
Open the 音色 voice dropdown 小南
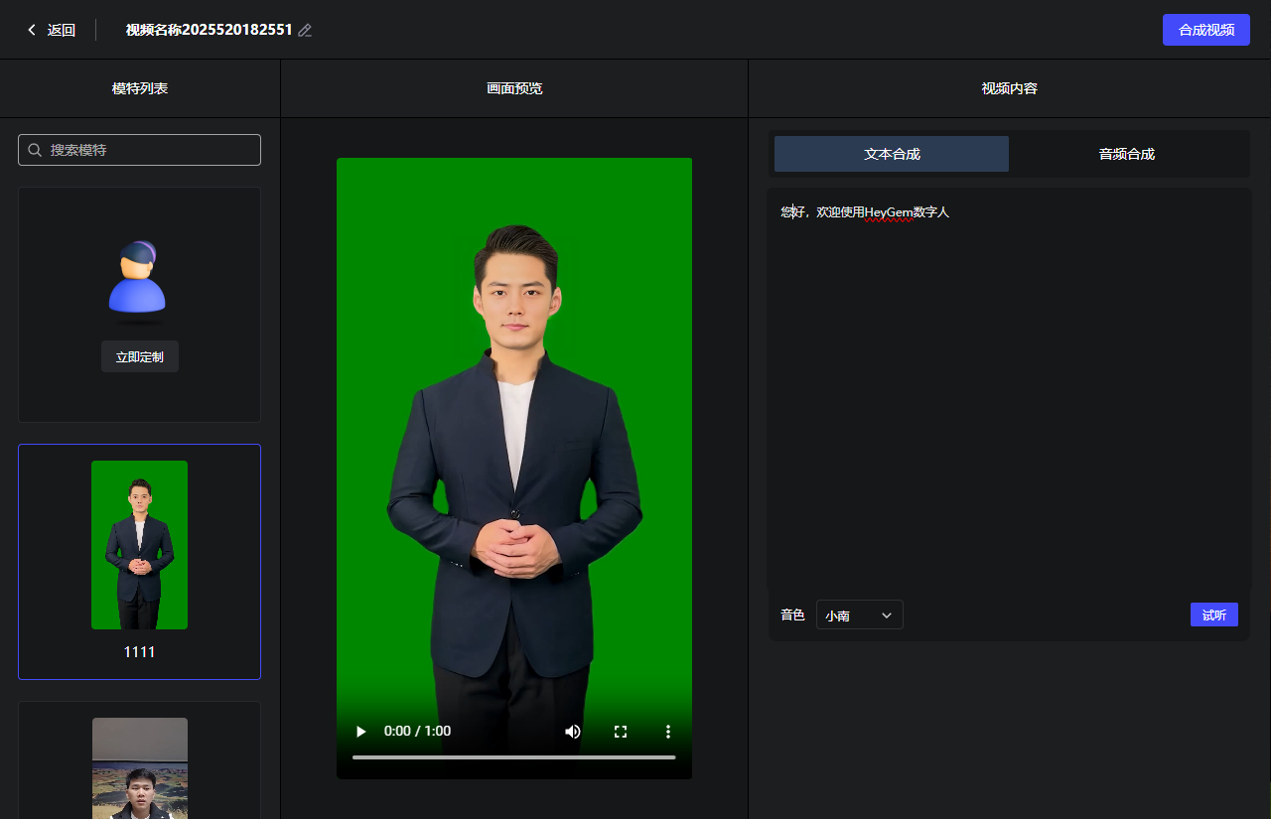(860, 614)
